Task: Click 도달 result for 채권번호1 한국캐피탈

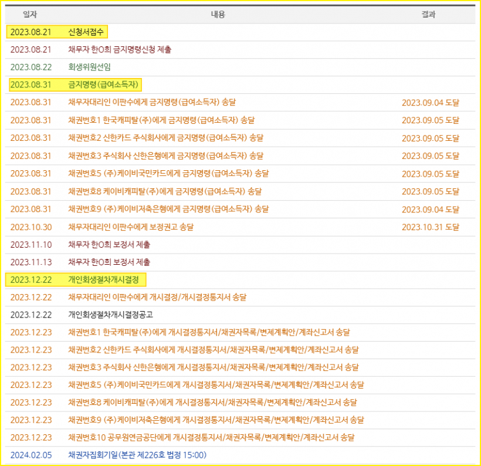Action: [x=431, y=120]
